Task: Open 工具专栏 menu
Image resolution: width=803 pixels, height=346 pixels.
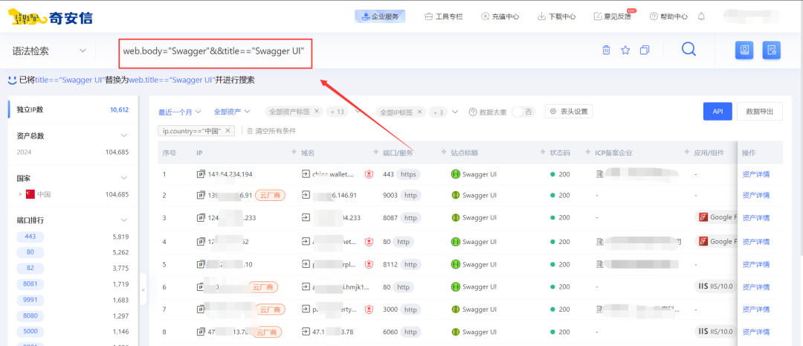Action: point(443,16)
